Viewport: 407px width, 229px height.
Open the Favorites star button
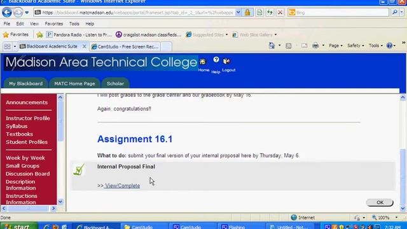pos(16,34)
